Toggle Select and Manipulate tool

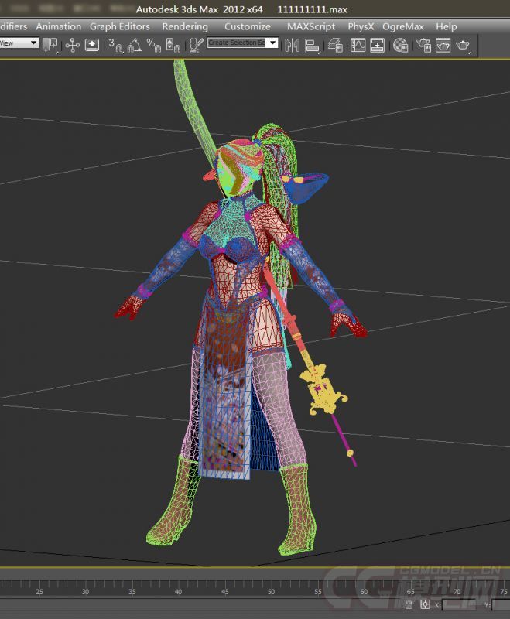click(73, 45)
